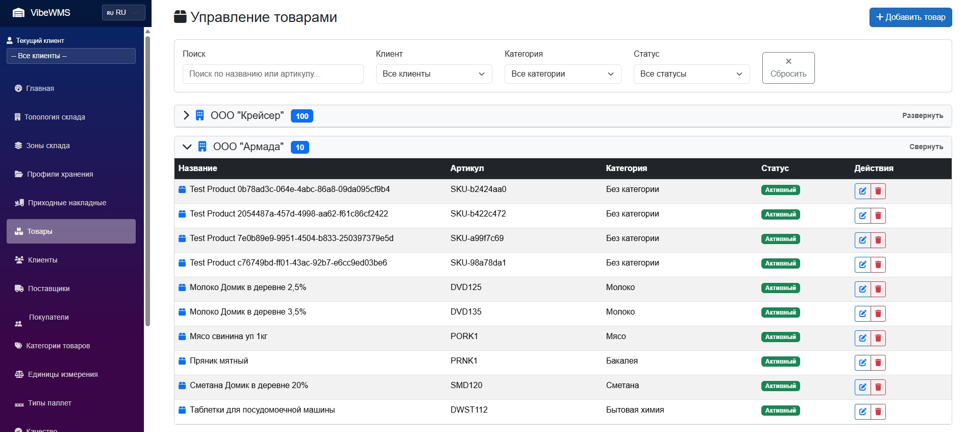
Task: Open the Категория filter dropdown
Action: 562,74
